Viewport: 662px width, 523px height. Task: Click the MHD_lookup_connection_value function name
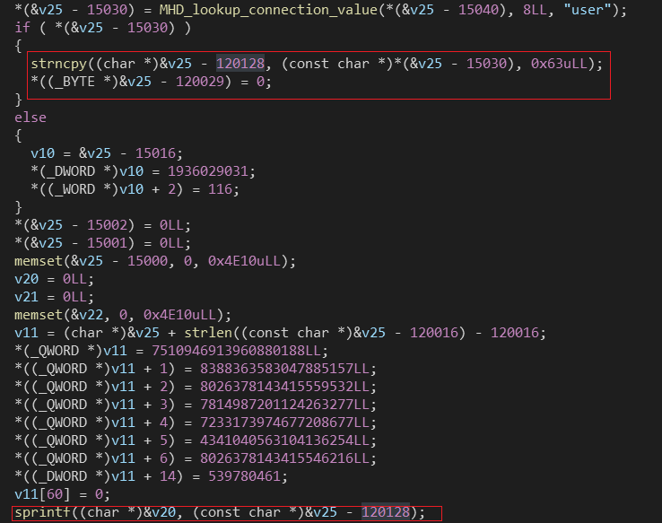(x=268, y=10)
